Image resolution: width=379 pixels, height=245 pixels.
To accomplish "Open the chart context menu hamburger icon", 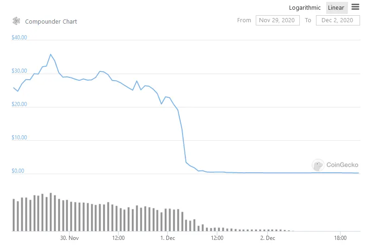I will pos(355,7).
